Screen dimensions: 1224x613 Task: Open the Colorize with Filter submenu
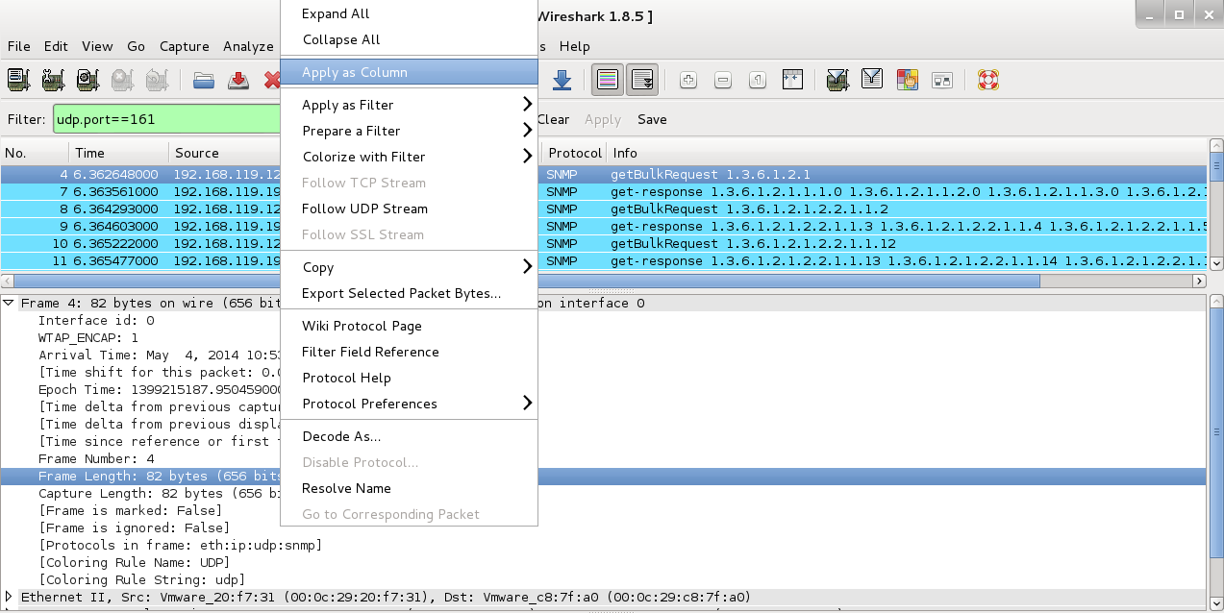409,157
